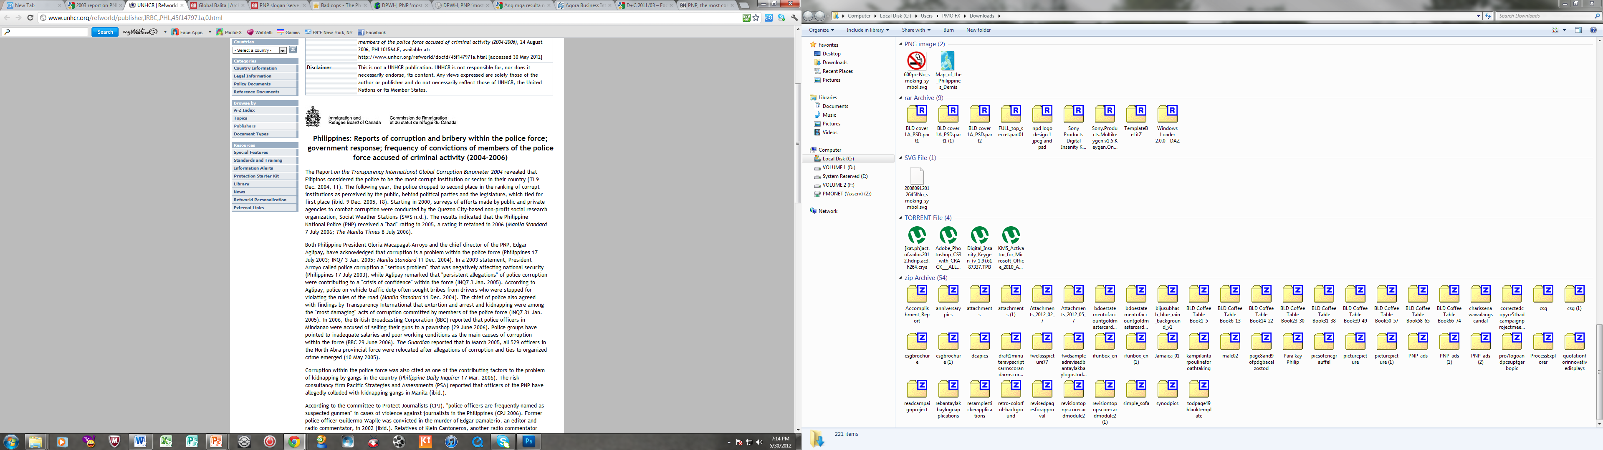This screenshot has height=450, width=1603.
Task: Bookmark this page with the star icon
Action: tap(756, 18)
